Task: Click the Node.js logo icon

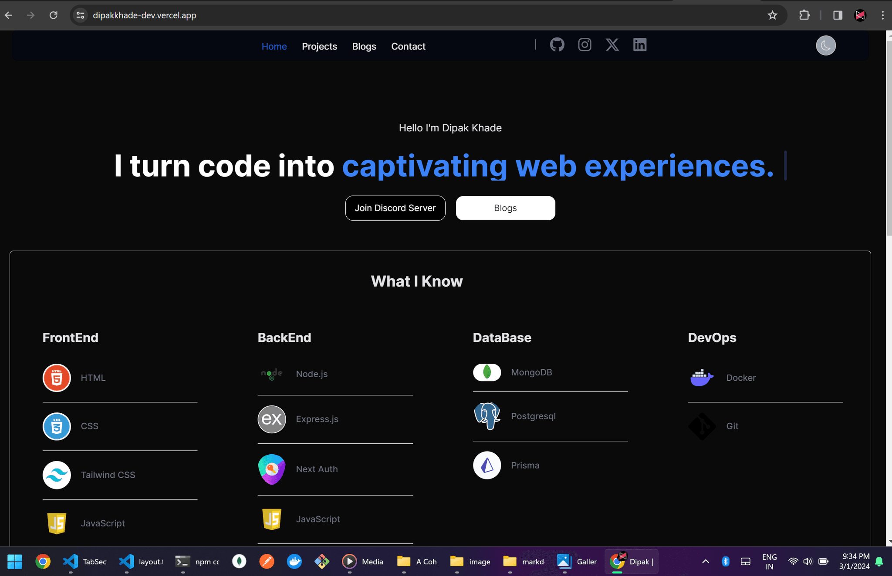Action: pos(271,374)
